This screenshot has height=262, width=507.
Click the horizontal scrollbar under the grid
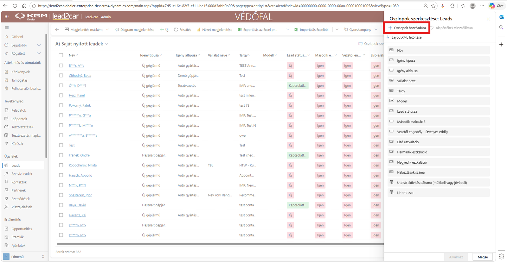tap(220, 244)
